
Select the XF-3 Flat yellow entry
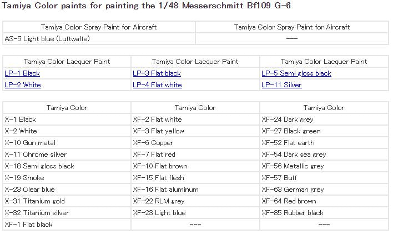[x=158, y=131]
